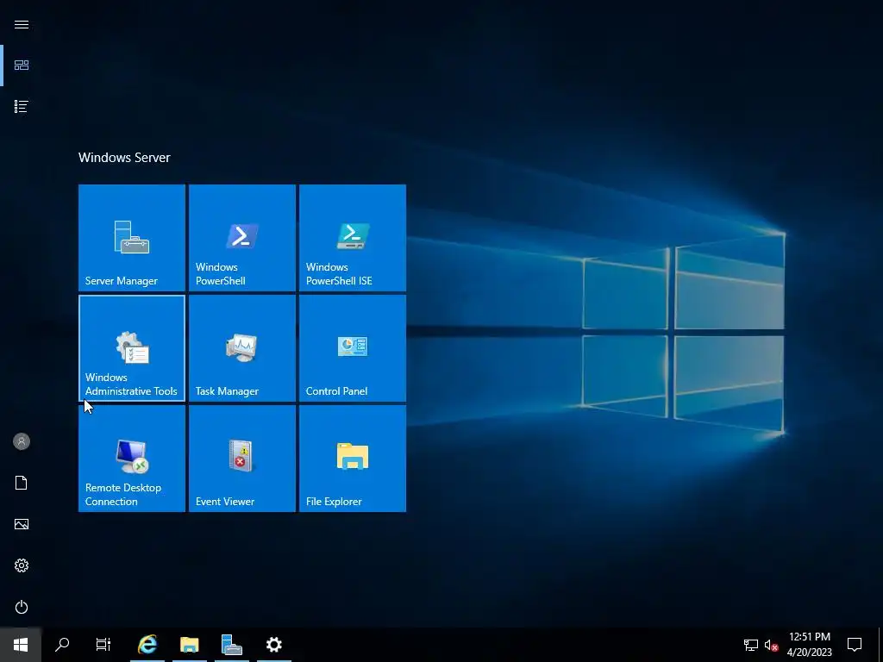883x662 pixels.
Task: Click the Windows Start button
Action: click(x=21, y=645)
